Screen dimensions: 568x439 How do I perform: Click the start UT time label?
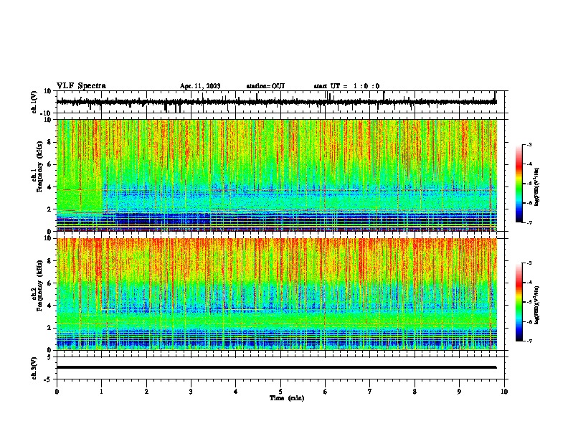(346, 86)
